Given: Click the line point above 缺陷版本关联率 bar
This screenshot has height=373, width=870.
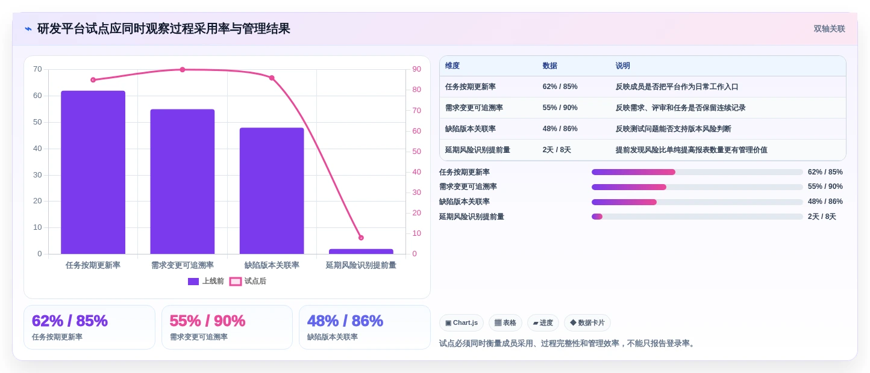Looking at the screenshot, I should (272, 78).
